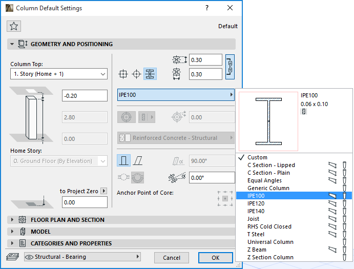
Task: Select circular column structure icon
Action: (x=137, y=74)
